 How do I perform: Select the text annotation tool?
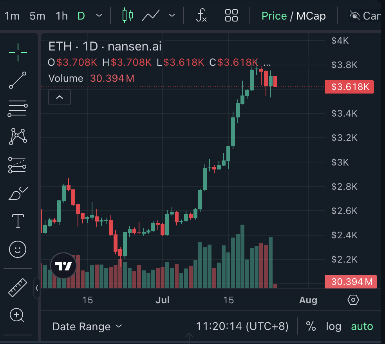pyautogui.click(x=17, y=221)
